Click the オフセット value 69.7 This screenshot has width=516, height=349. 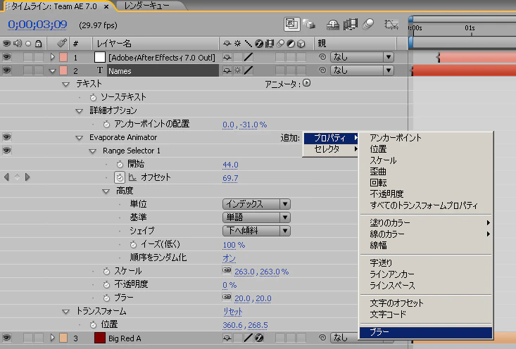point(230,178)
